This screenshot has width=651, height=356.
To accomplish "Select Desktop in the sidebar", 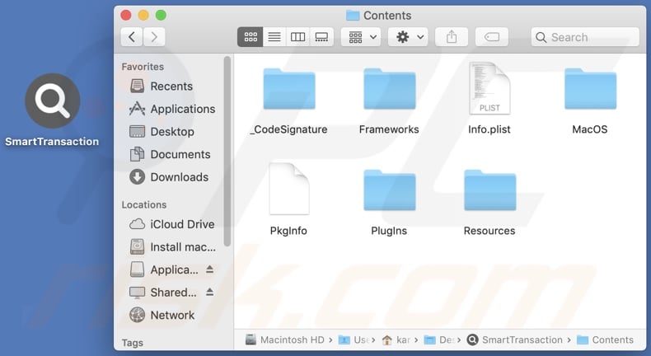I will tap(171, 132).
